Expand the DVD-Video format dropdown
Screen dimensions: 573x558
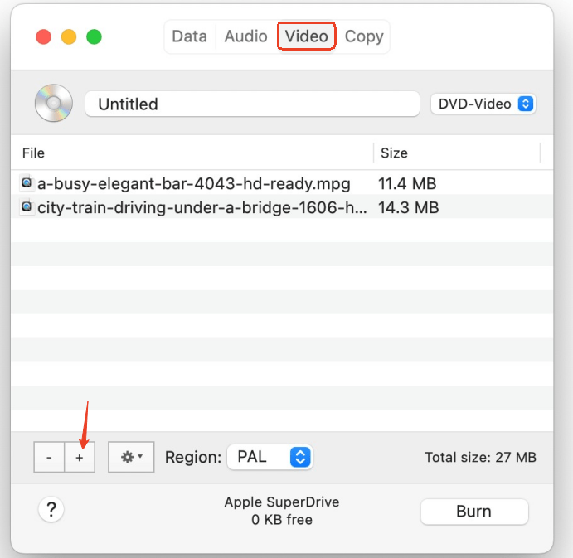point(483,104)
